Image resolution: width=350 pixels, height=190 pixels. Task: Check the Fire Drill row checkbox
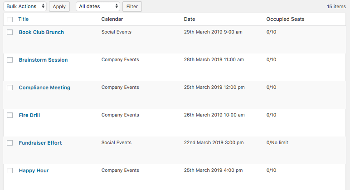[x=10, y=115]
